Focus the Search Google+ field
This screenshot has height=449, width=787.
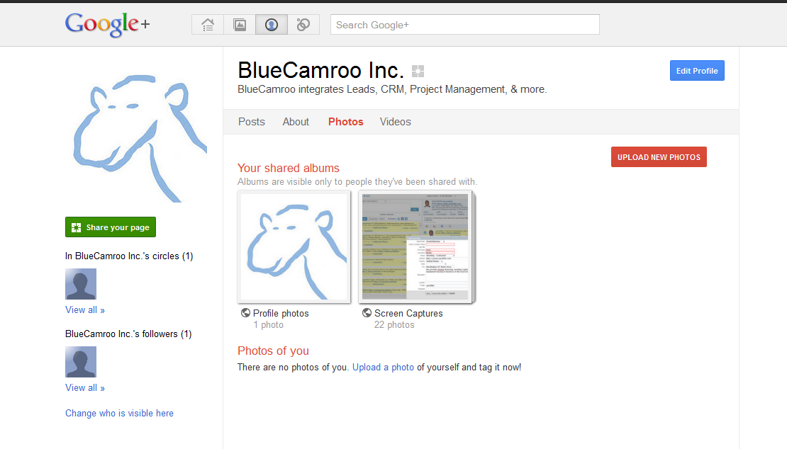pos(465,25)
